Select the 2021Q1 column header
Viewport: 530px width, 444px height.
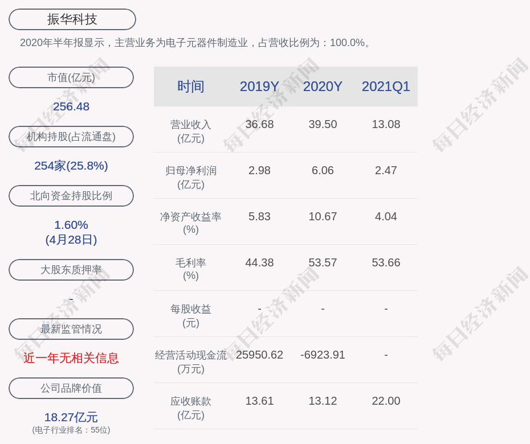coord(386,87)
